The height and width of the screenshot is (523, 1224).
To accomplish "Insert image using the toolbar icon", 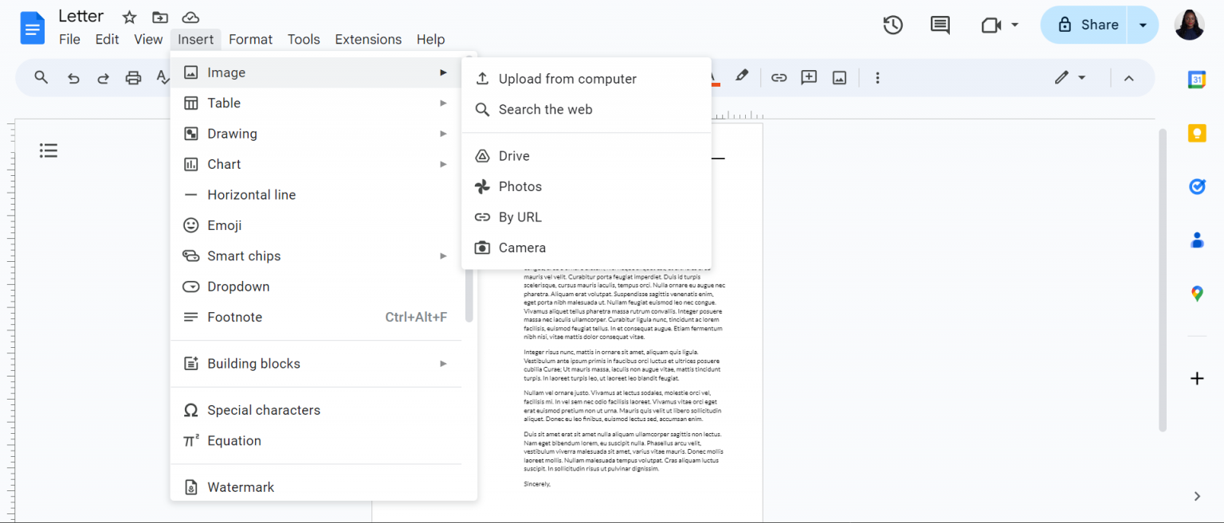I will pos(839,77).
